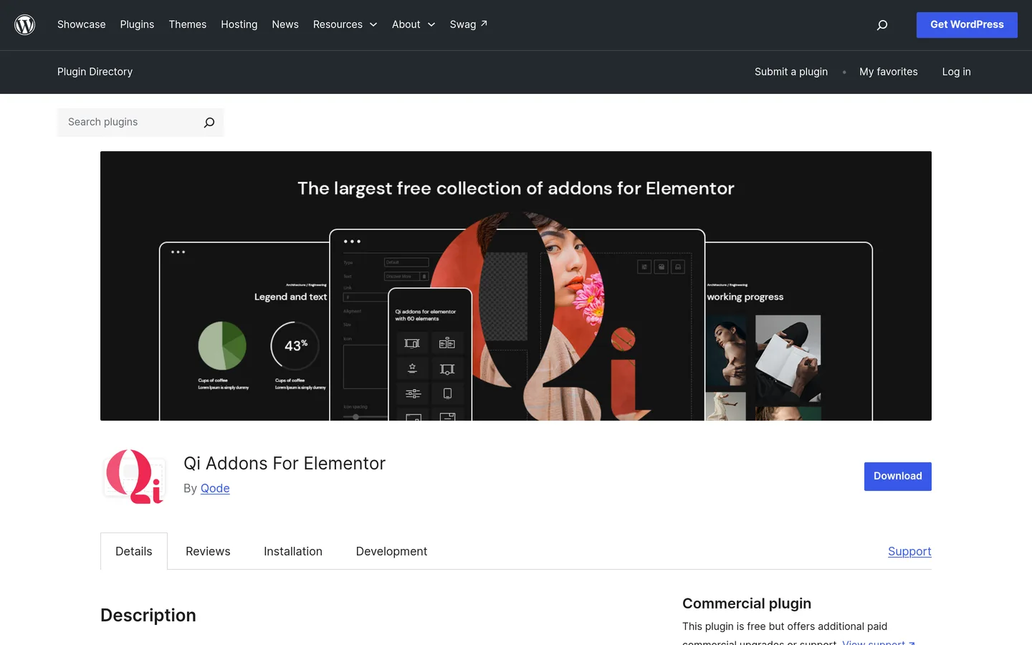
Task: Select the Details tab
Action: [134, 551]
